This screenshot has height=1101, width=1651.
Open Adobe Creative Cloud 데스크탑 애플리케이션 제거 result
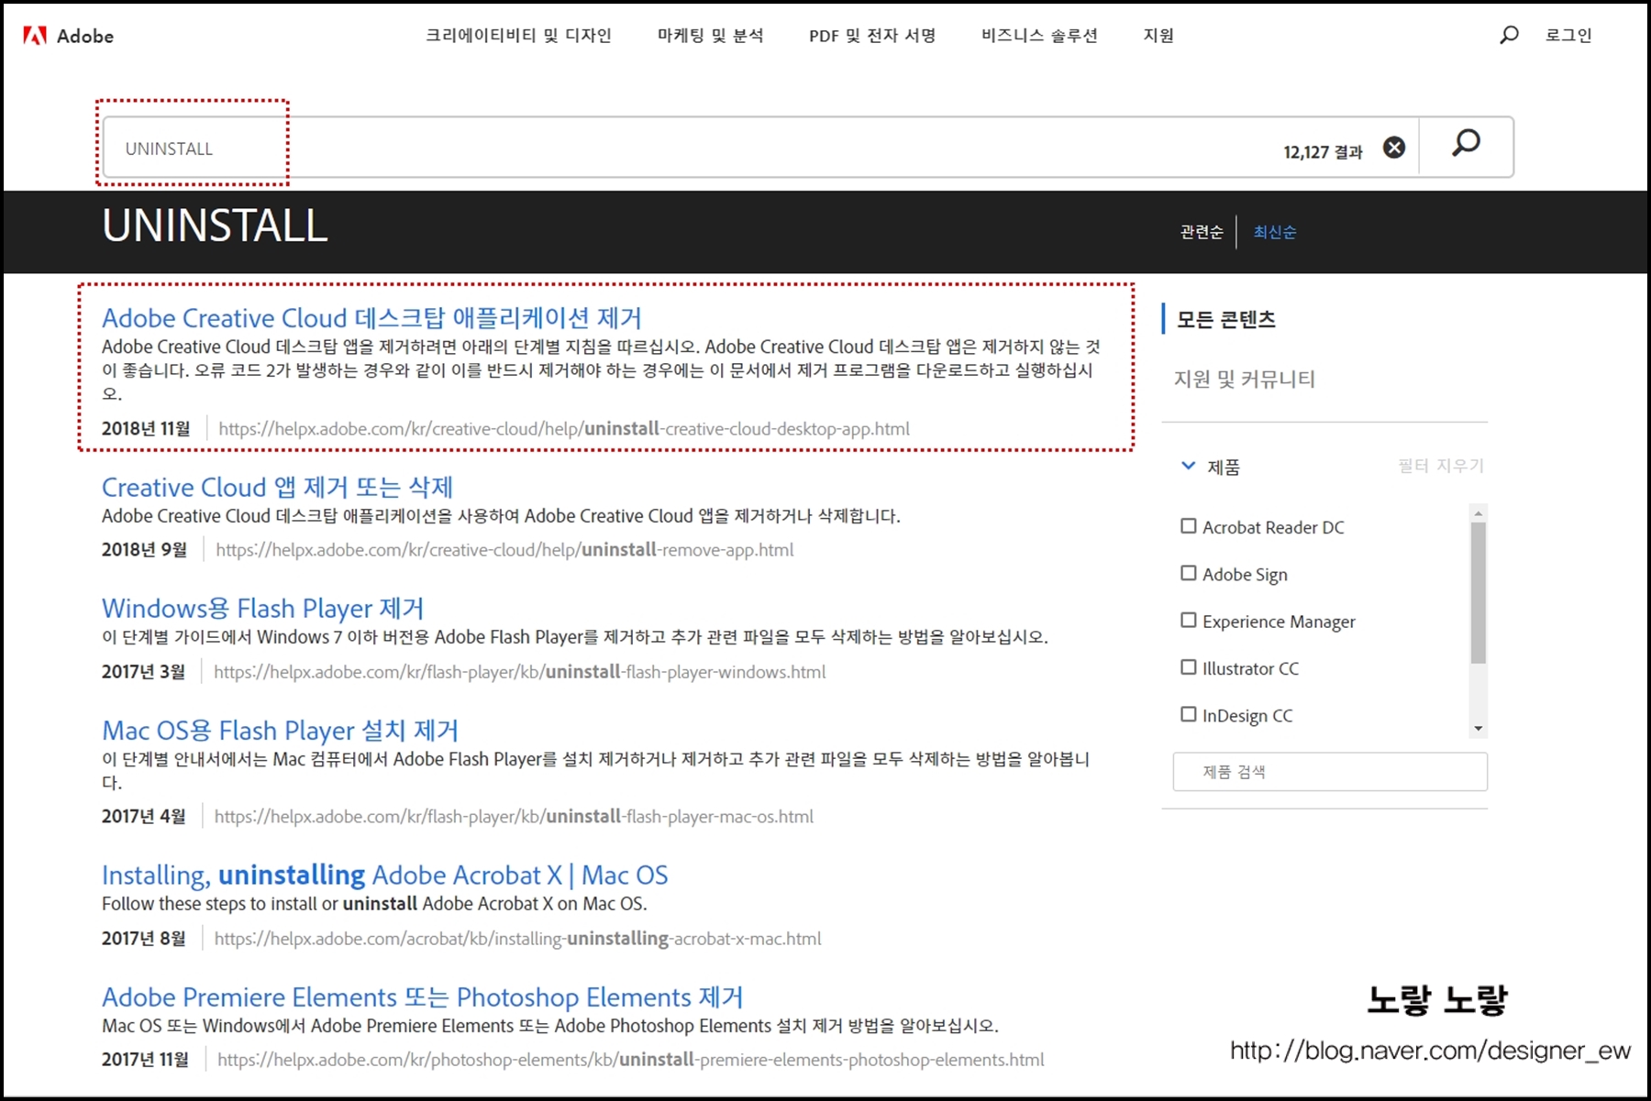371,318
